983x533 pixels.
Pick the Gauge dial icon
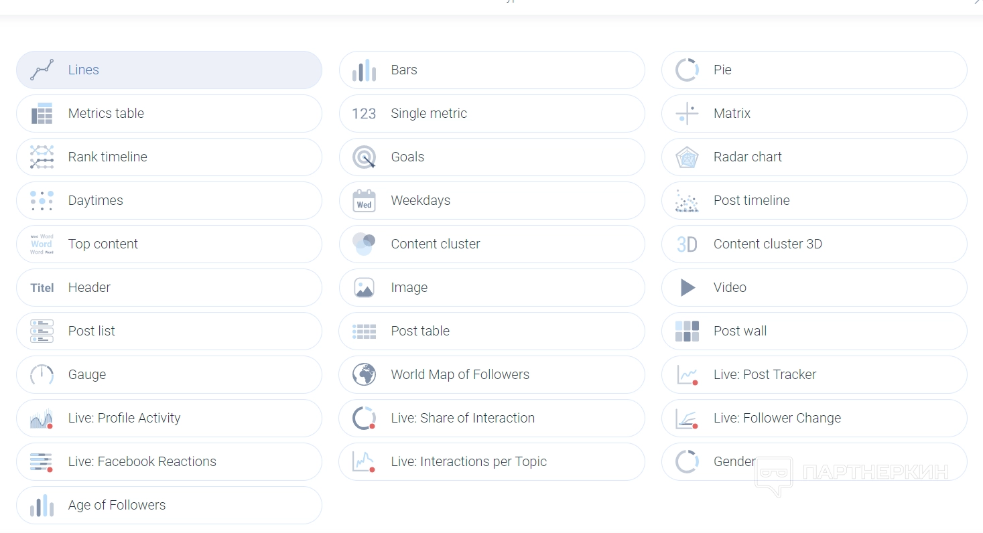click(x=42, y=375)
